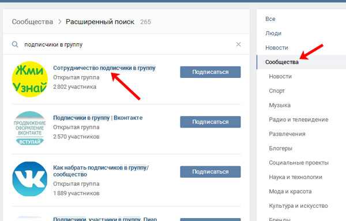Click 'Открытая группа' under Сотрудничество group
This screenshot has width=346, height=221.
(x=76, y=77)
